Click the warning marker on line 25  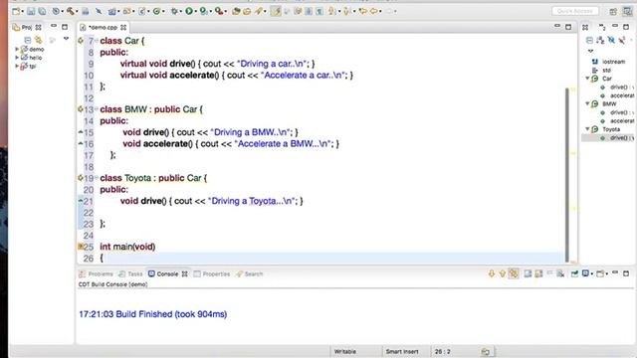(81, 247)
